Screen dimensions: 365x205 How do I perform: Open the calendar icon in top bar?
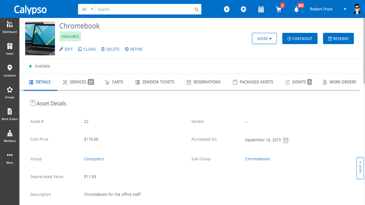click(x=261, y=9)
